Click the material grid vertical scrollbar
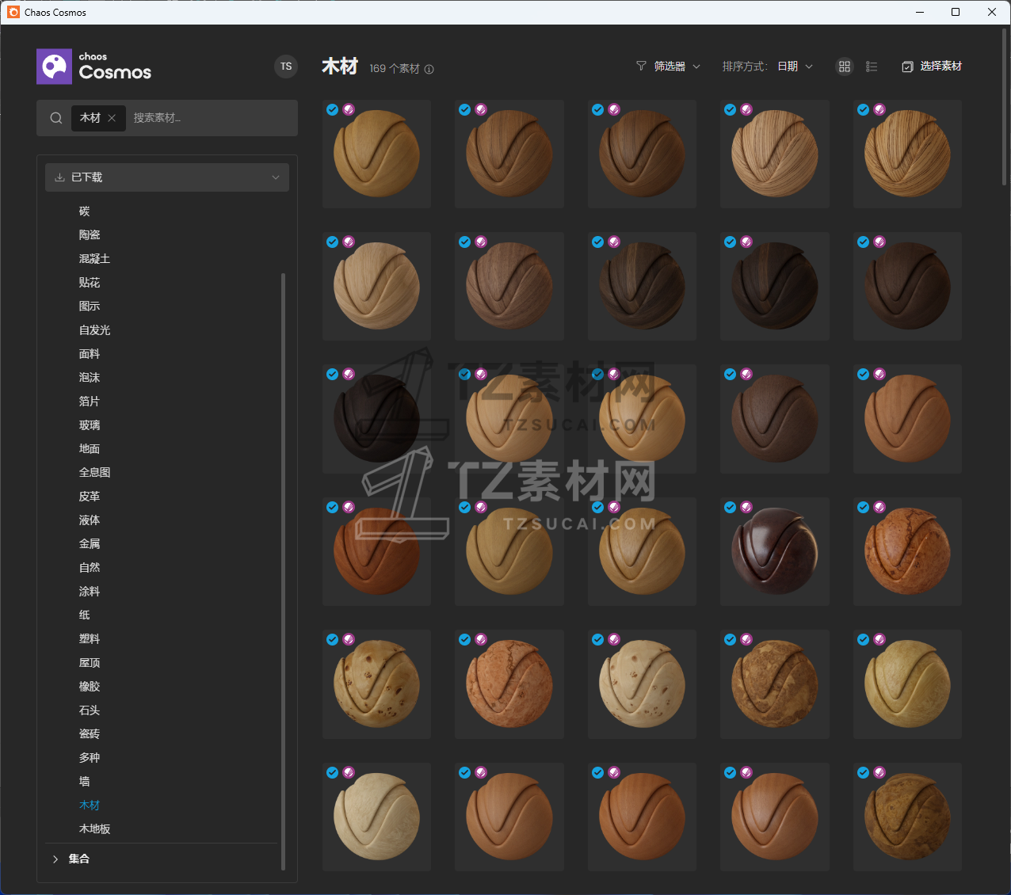The height and width of the screenshot is (895, 1011). click(x=1005, y=107)
